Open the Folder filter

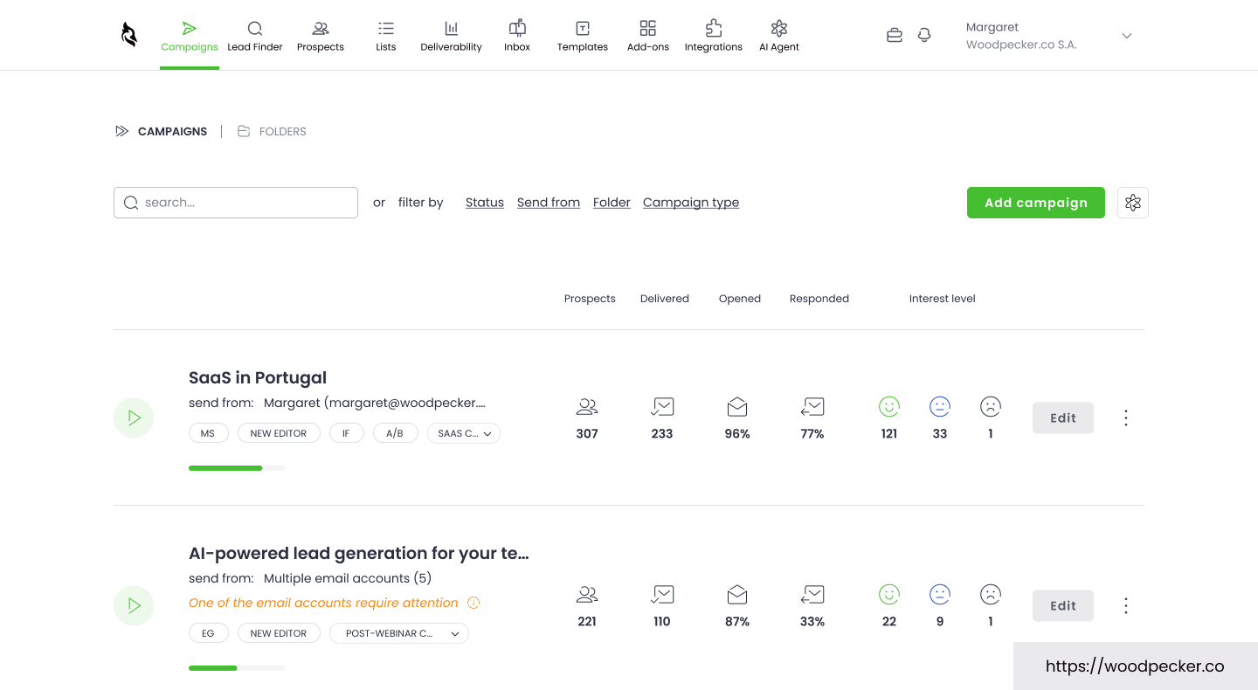click(x=612, y=203)
